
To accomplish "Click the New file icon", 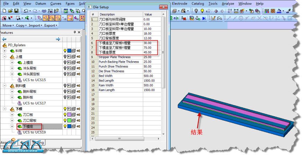I will point(4,11).
